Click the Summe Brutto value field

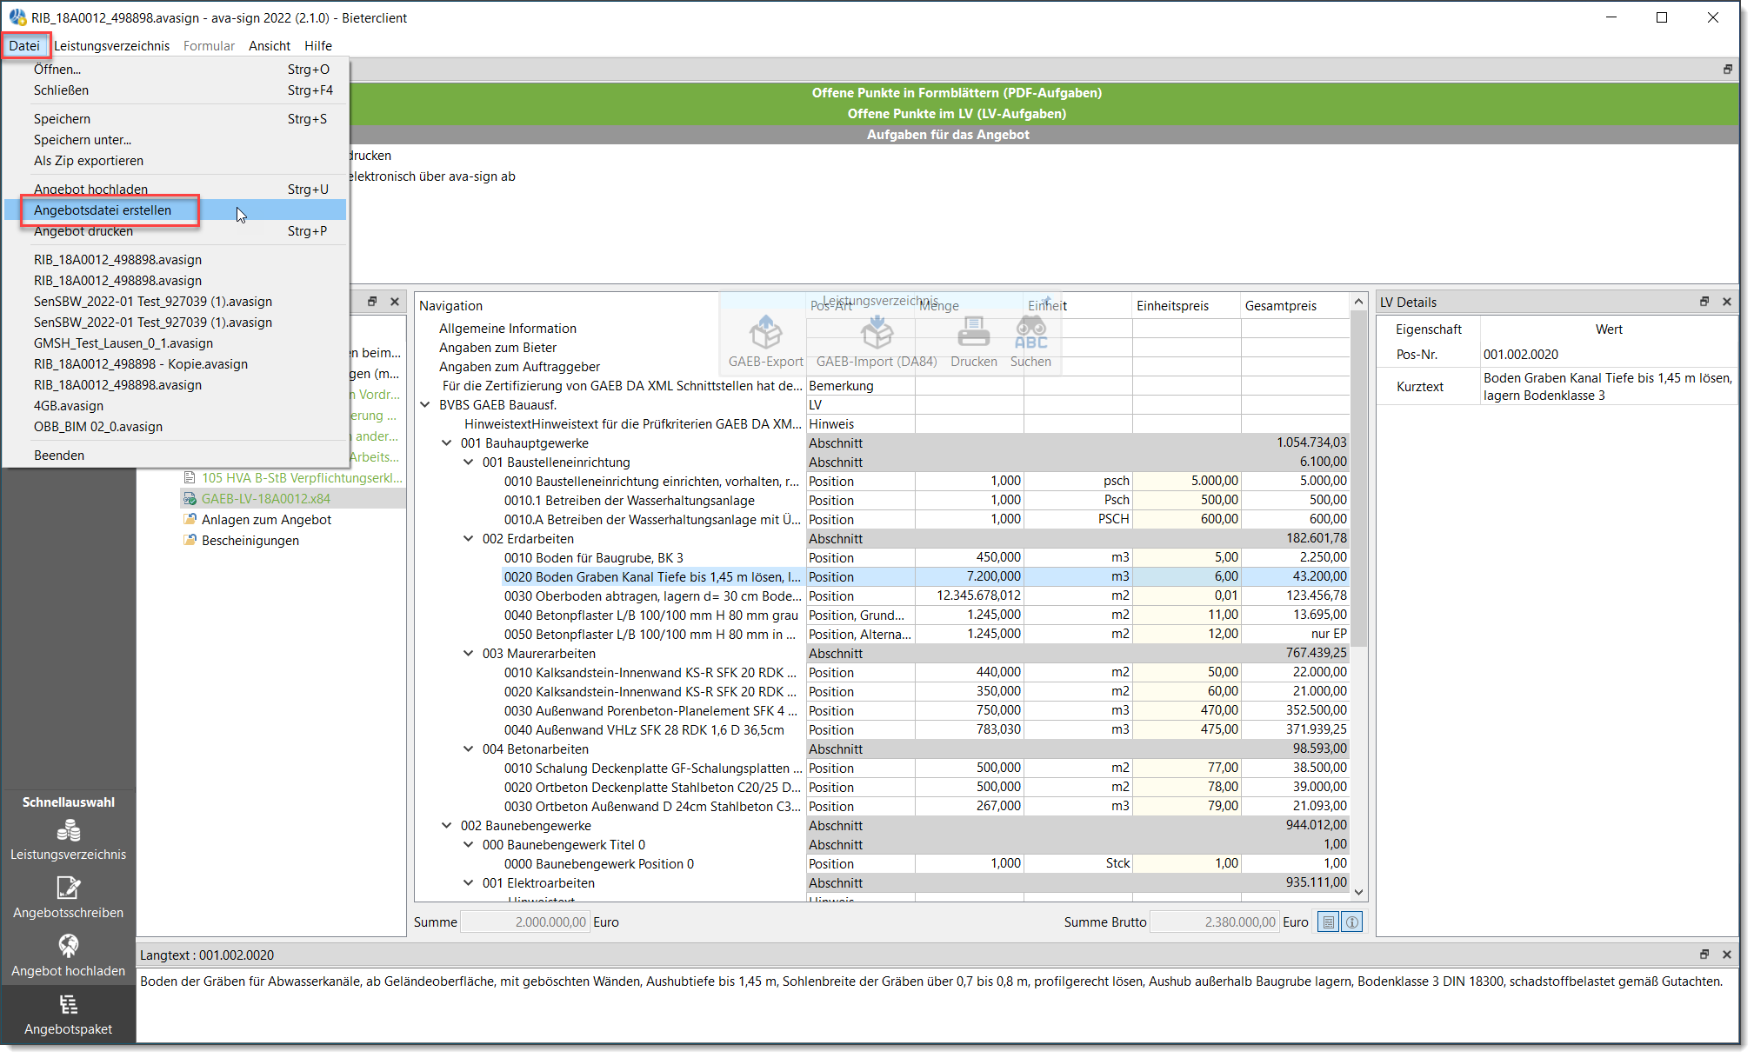pyautogui.click(x=1214, y=922)
